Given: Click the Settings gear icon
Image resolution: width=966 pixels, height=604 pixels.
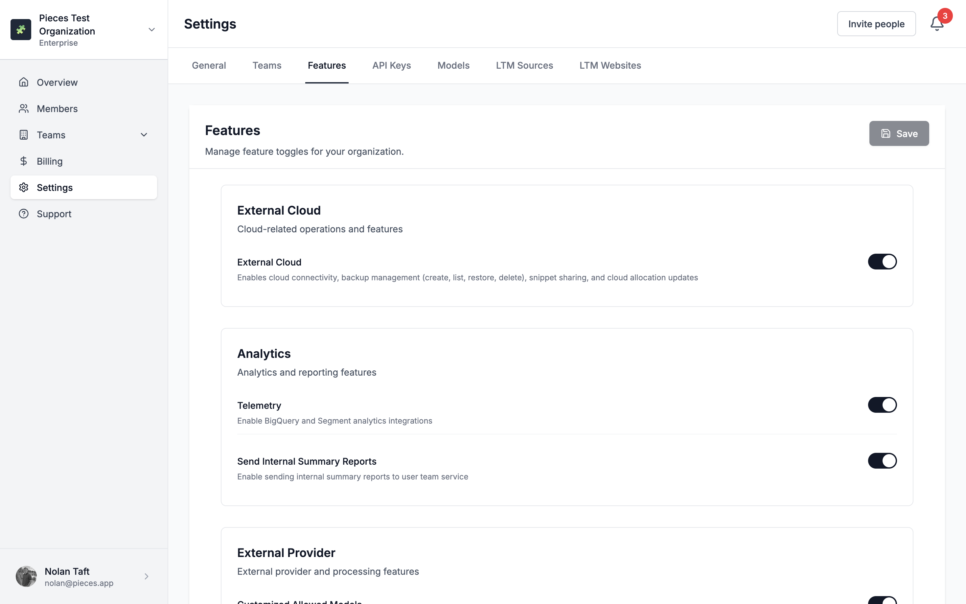Looking at the screenshot, I should [x=24, y=187].
